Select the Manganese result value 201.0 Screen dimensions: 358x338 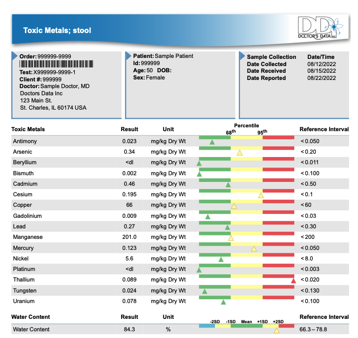(130, 237)
